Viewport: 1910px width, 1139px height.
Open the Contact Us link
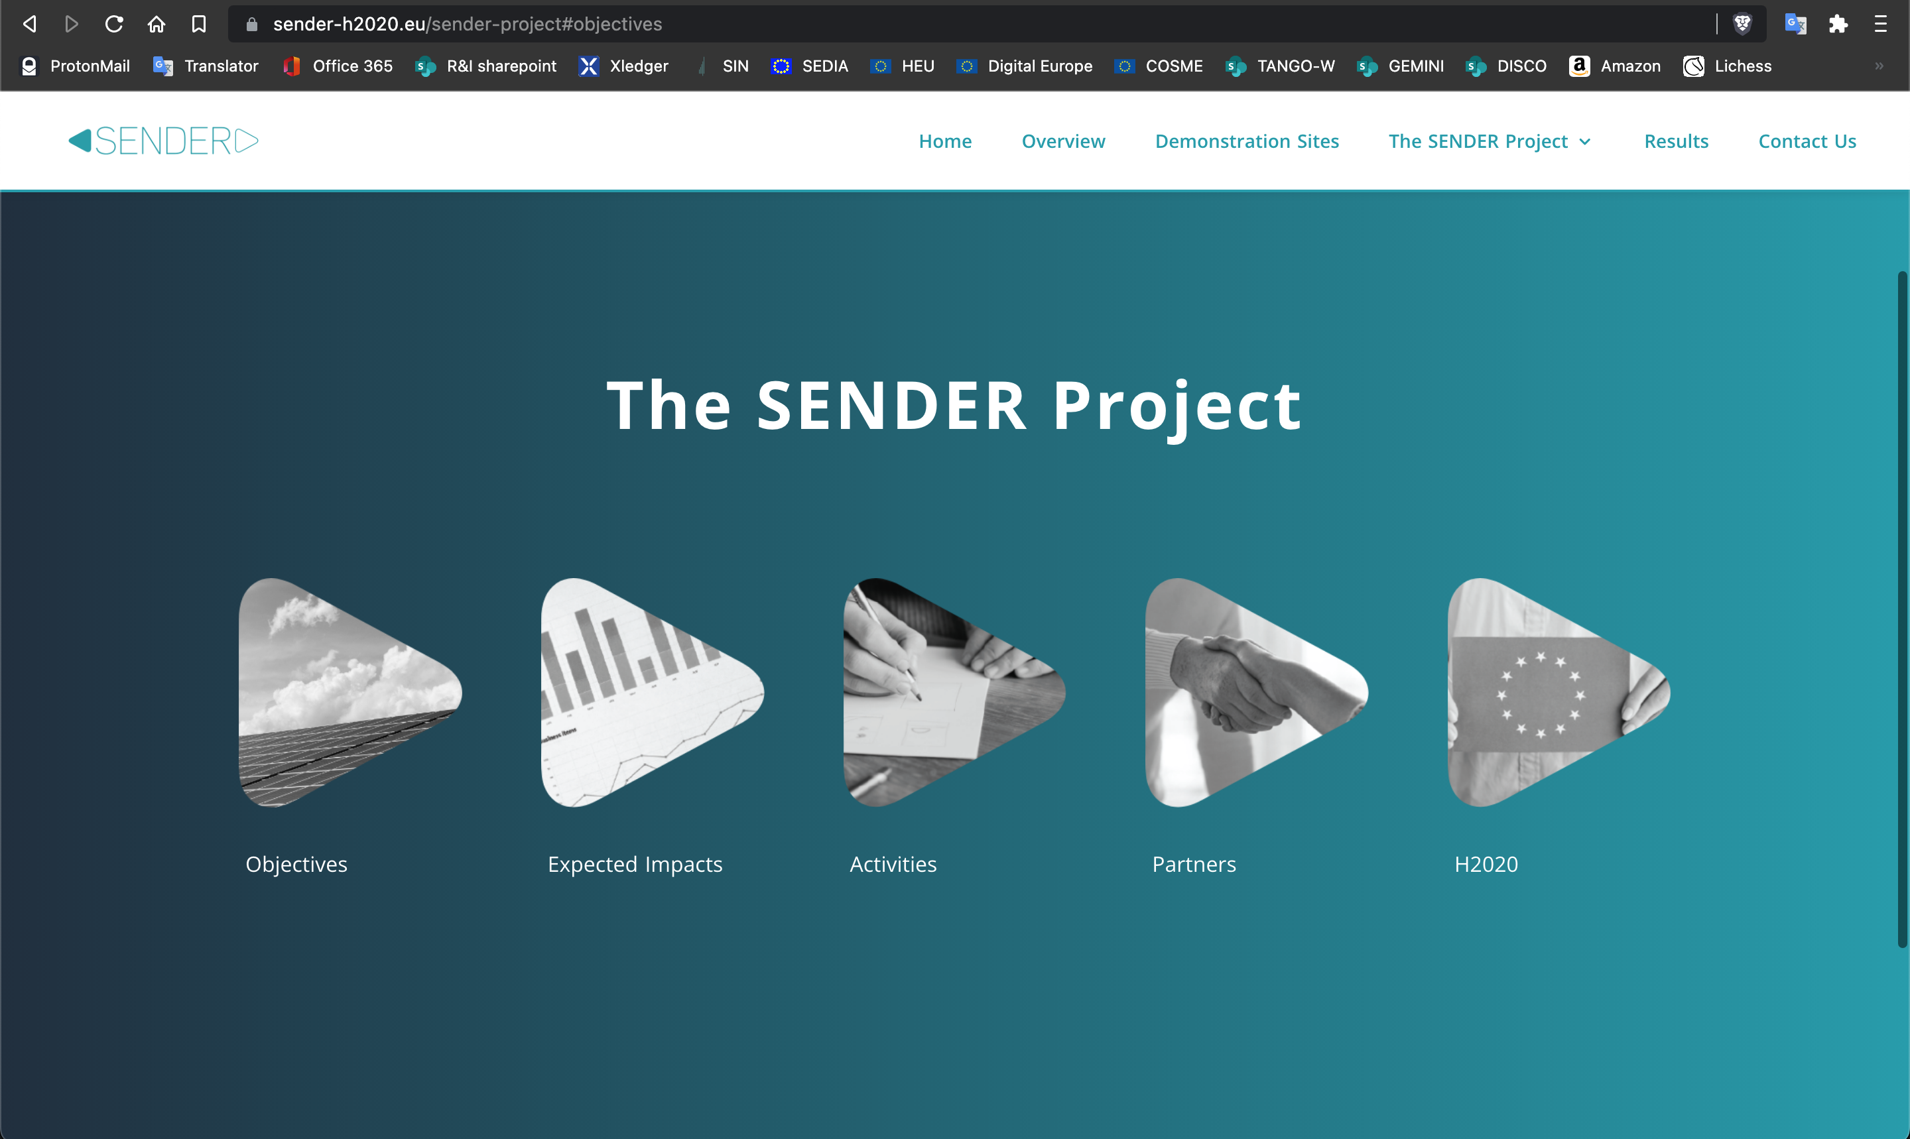tap(1807, 141)
